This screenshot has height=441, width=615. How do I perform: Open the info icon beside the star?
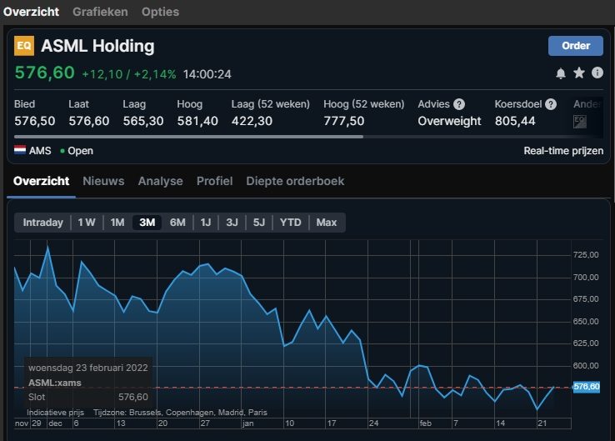(x=597, y=73)
